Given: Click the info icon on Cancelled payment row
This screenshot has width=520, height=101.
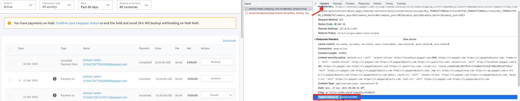Looking at the screenshot, I should [54, 79].
